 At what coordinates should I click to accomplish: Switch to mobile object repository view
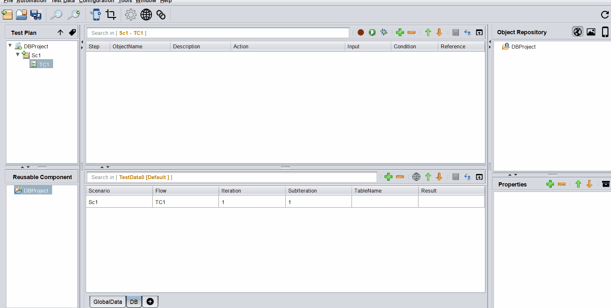click(605, 32)
